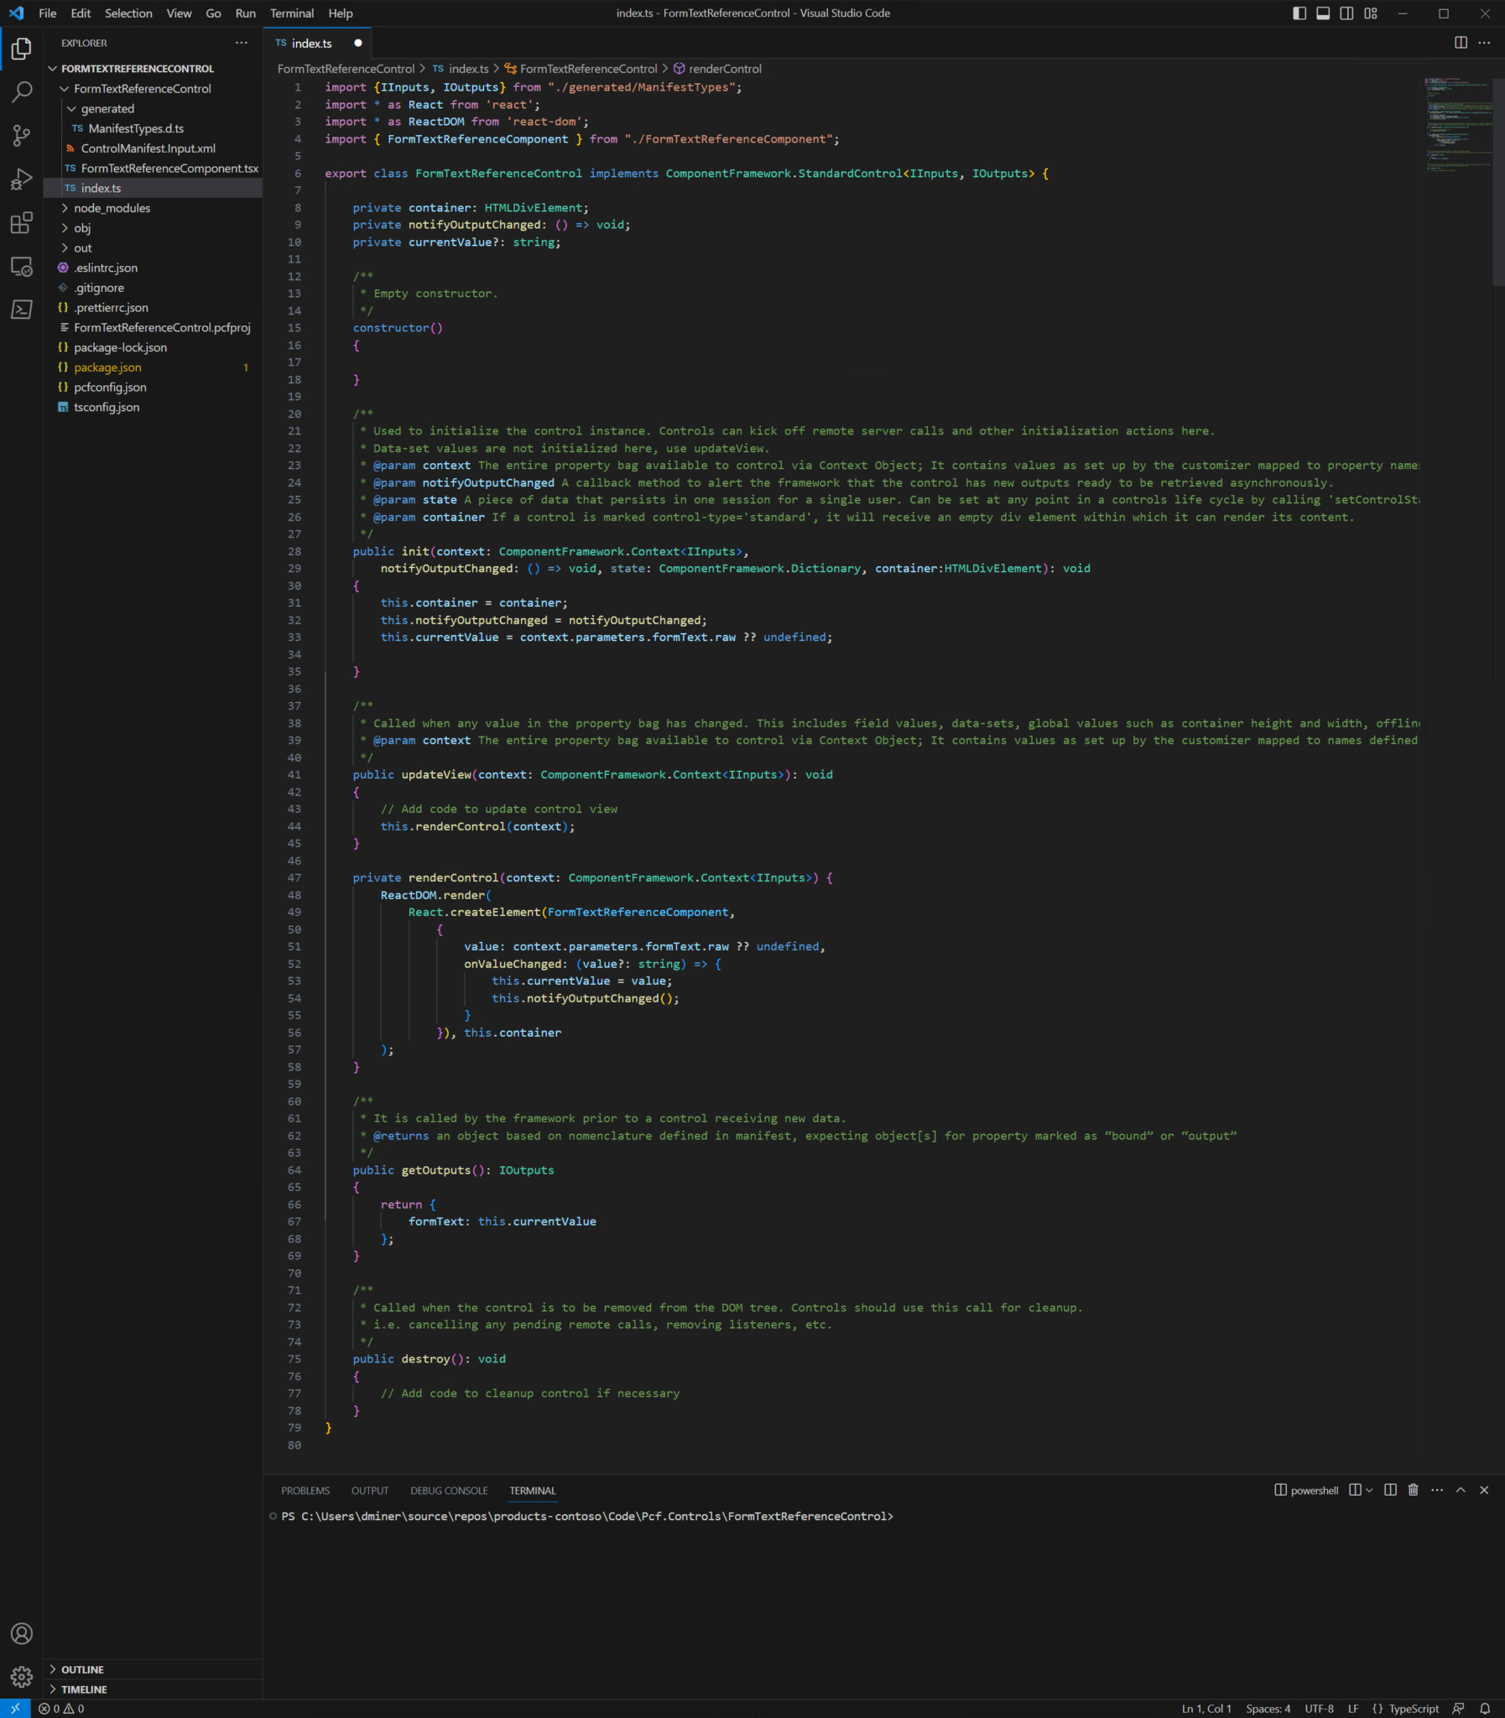
Task: Open the Manage settings gear
Action: [21, 1677]
